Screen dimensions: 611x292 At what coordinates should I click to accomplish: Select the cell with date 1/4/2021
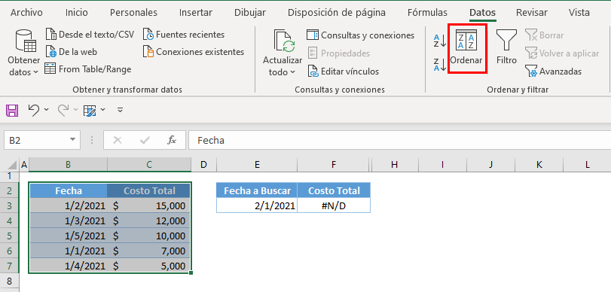tap(69, 266)
